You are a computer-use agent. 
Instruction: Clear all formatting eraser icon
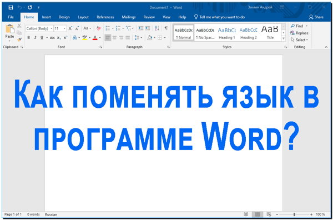pyautogui.click(x=99, y=28)
